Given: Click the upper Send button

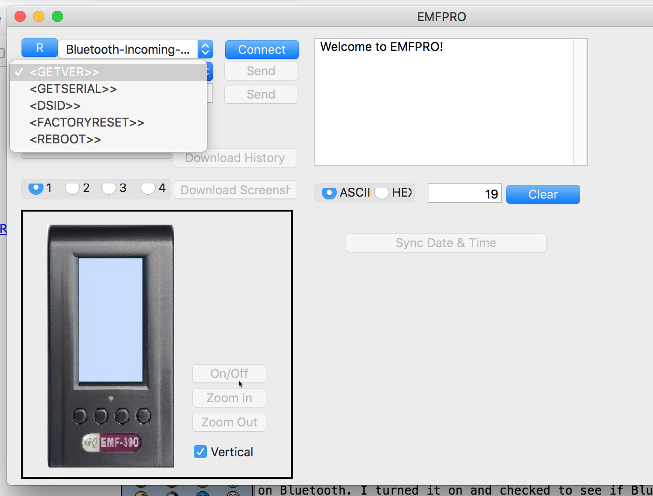Looking at the screenshot, I should click(x=261, y=71).
